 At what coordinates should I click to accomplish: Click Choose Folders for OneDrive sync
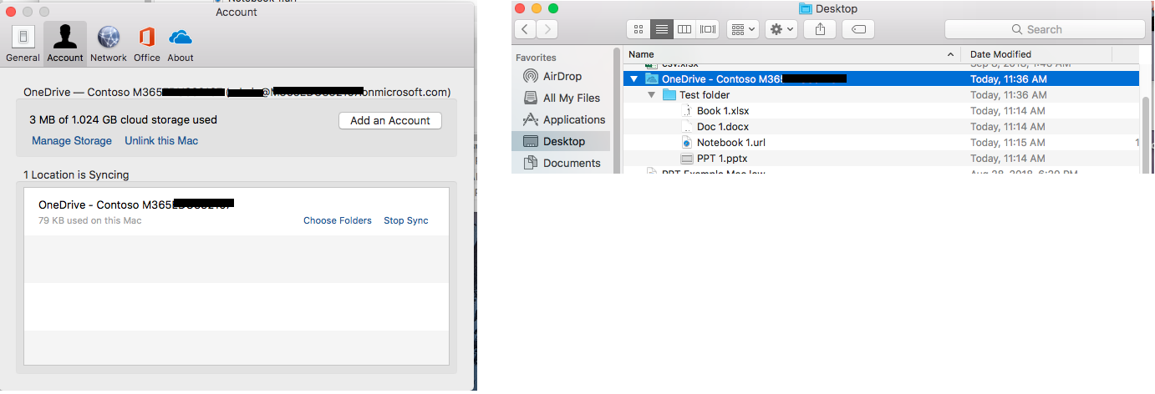(x=338, y=220)
